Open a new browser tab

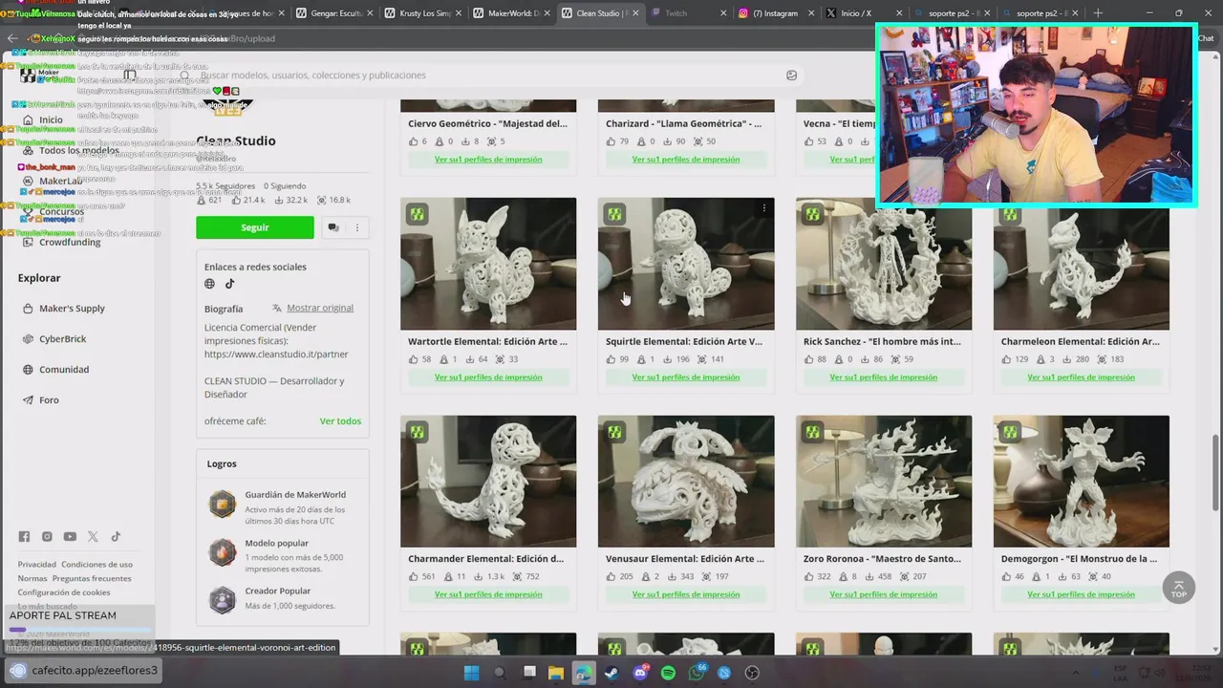click(x=1098, y=13)
